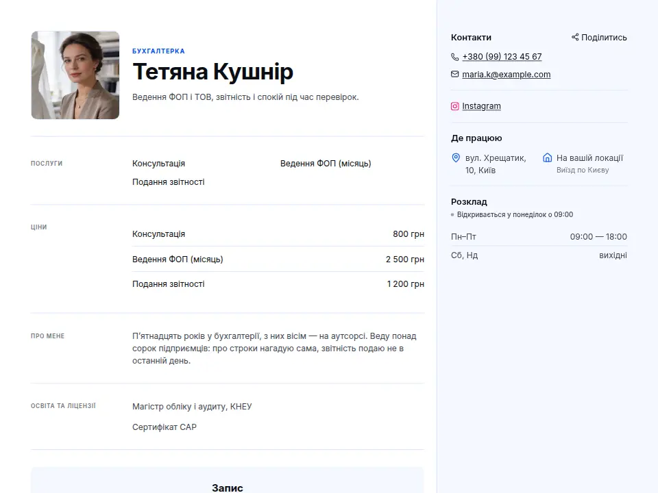Select Подання звітності in the services list
This screenshot has height=493, width=658.
(x=169, y=182)
